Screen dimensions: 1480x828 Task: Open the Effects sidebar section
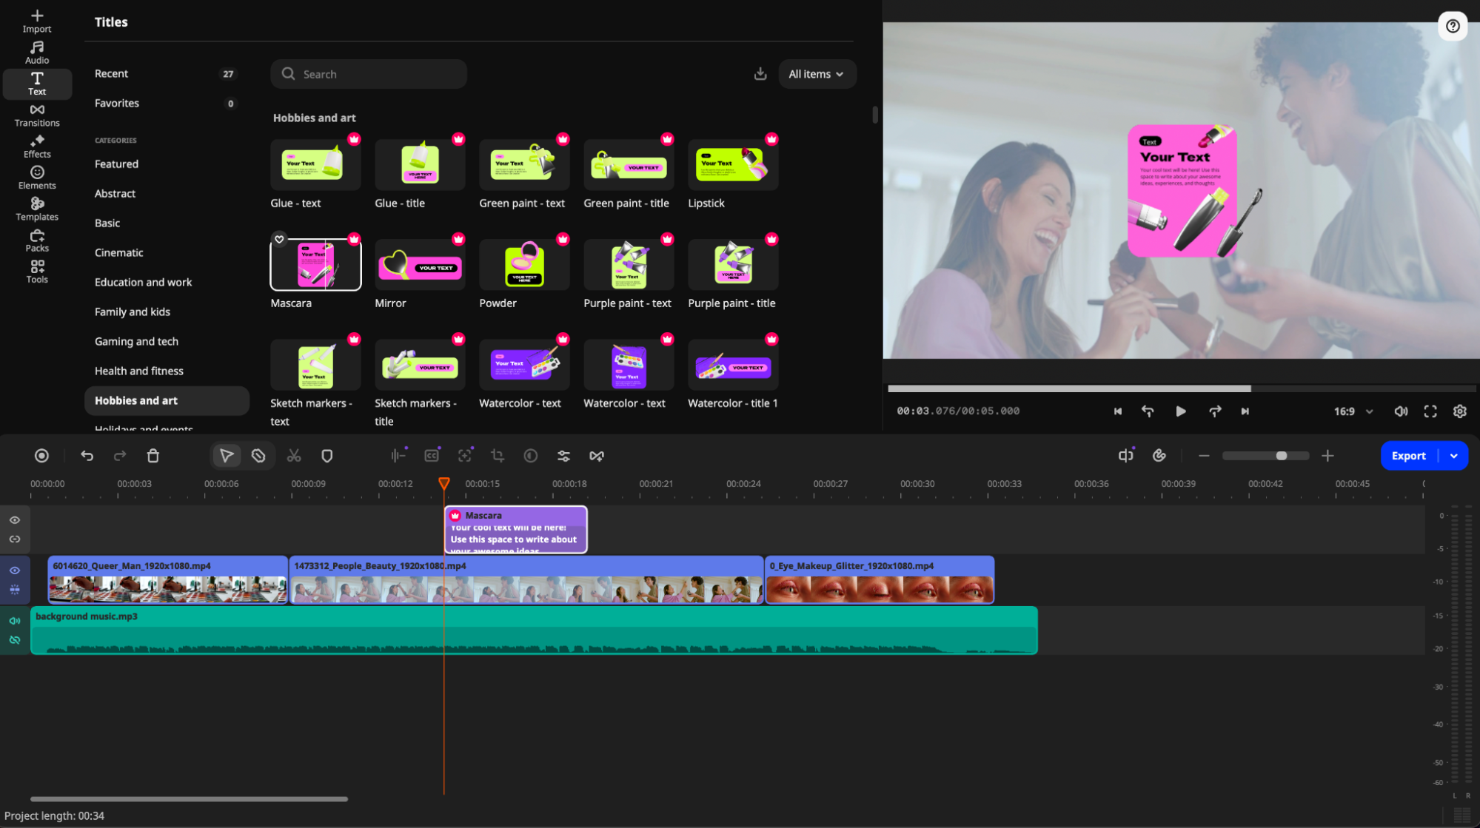click(x=37, y=147)
